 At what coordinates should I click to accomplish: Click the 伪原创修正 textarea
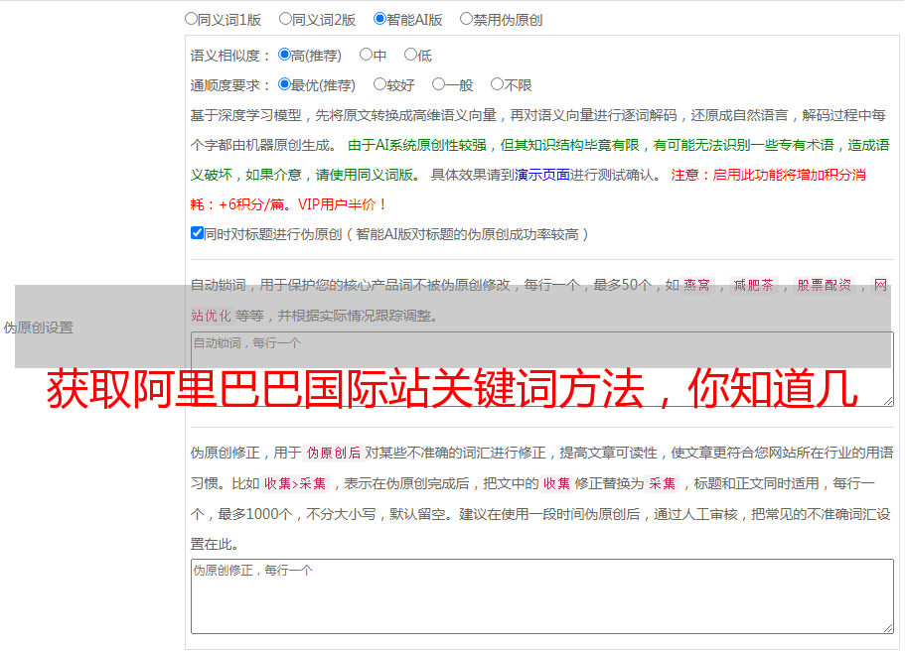tap(542, 596)
